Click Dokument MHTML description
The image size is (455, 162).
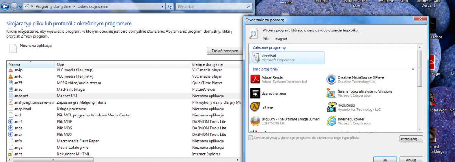click(x=73, y=154)
